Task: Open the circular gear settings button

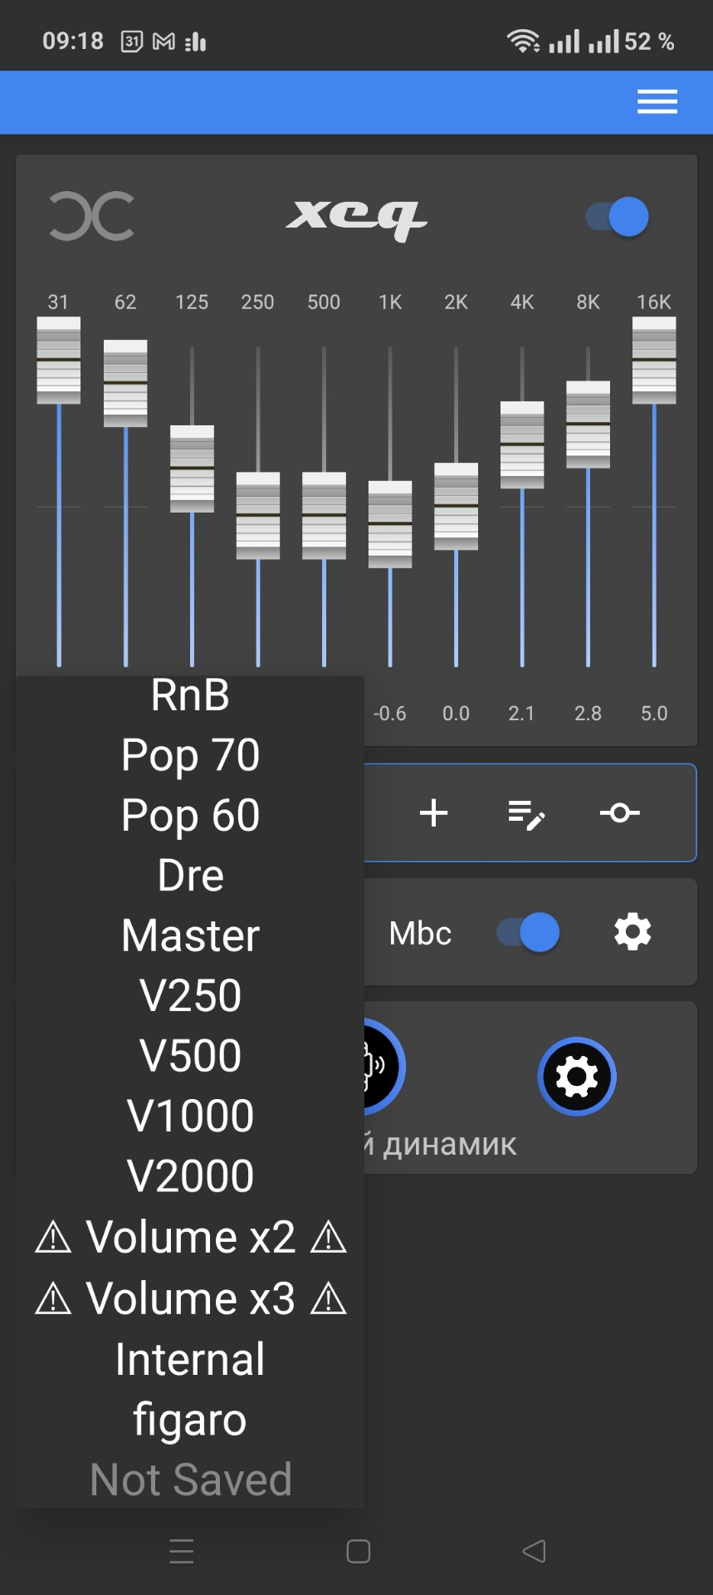Action: tap(577, 1077)
